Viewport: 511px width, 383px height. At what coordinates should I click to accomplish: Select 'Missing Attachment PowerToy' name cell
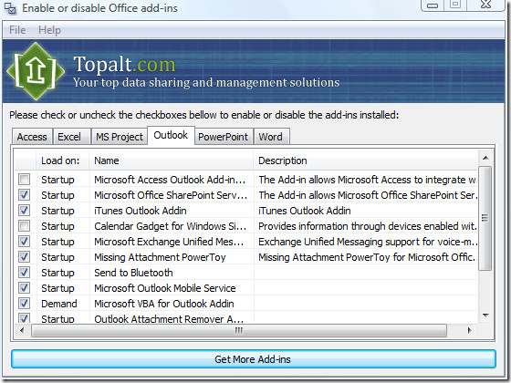tap(160, 257)
